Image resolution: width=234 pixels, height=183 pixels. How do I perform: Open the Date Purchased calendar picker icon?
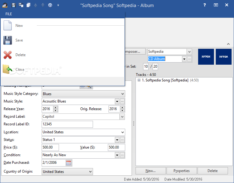pyautogui.click(x=68, y=163)
